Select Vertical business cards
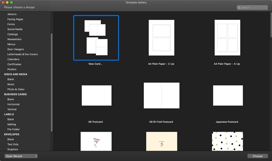The width and height of the screenshot is (272, 161). pos(12,109)
